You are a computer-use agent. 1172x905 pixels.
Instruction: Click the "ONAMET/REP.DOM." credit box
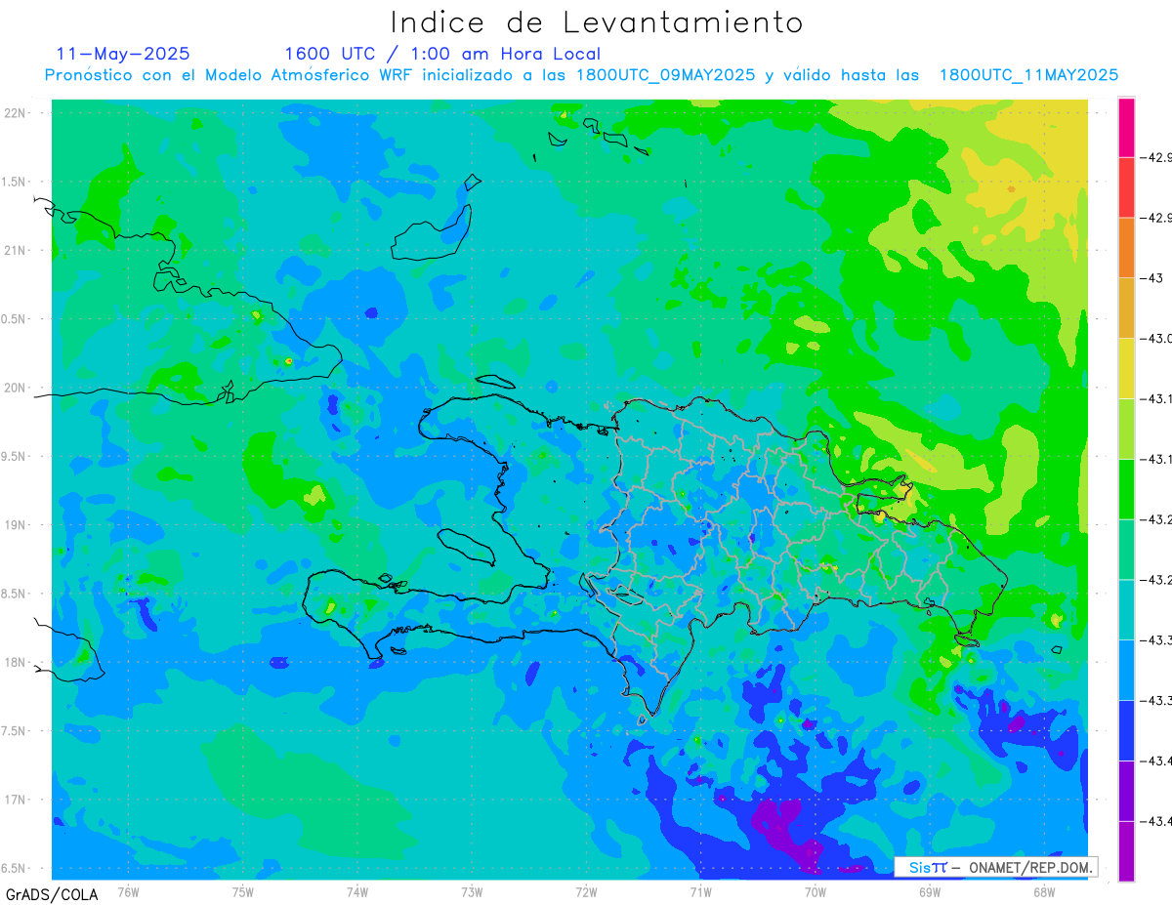(x=995, y=867)
